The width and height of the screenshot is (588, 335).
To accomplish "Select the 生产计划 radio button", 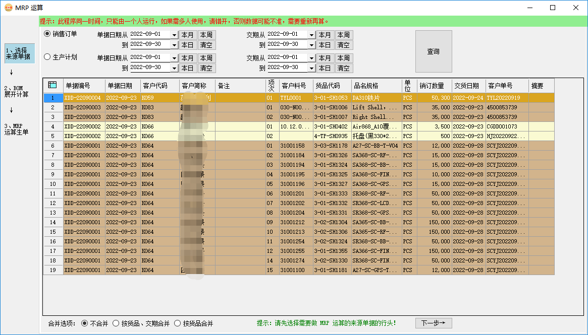I will [47, 57].
